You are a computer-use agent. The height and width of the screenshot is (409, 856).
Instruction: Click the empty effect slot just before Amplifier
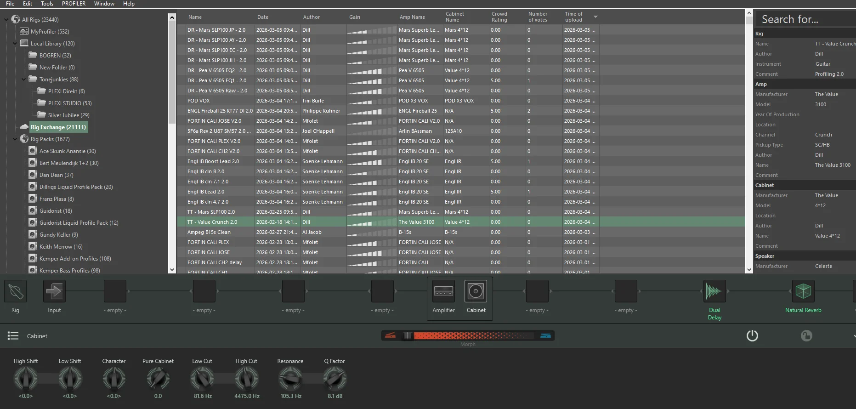point(382,291)
